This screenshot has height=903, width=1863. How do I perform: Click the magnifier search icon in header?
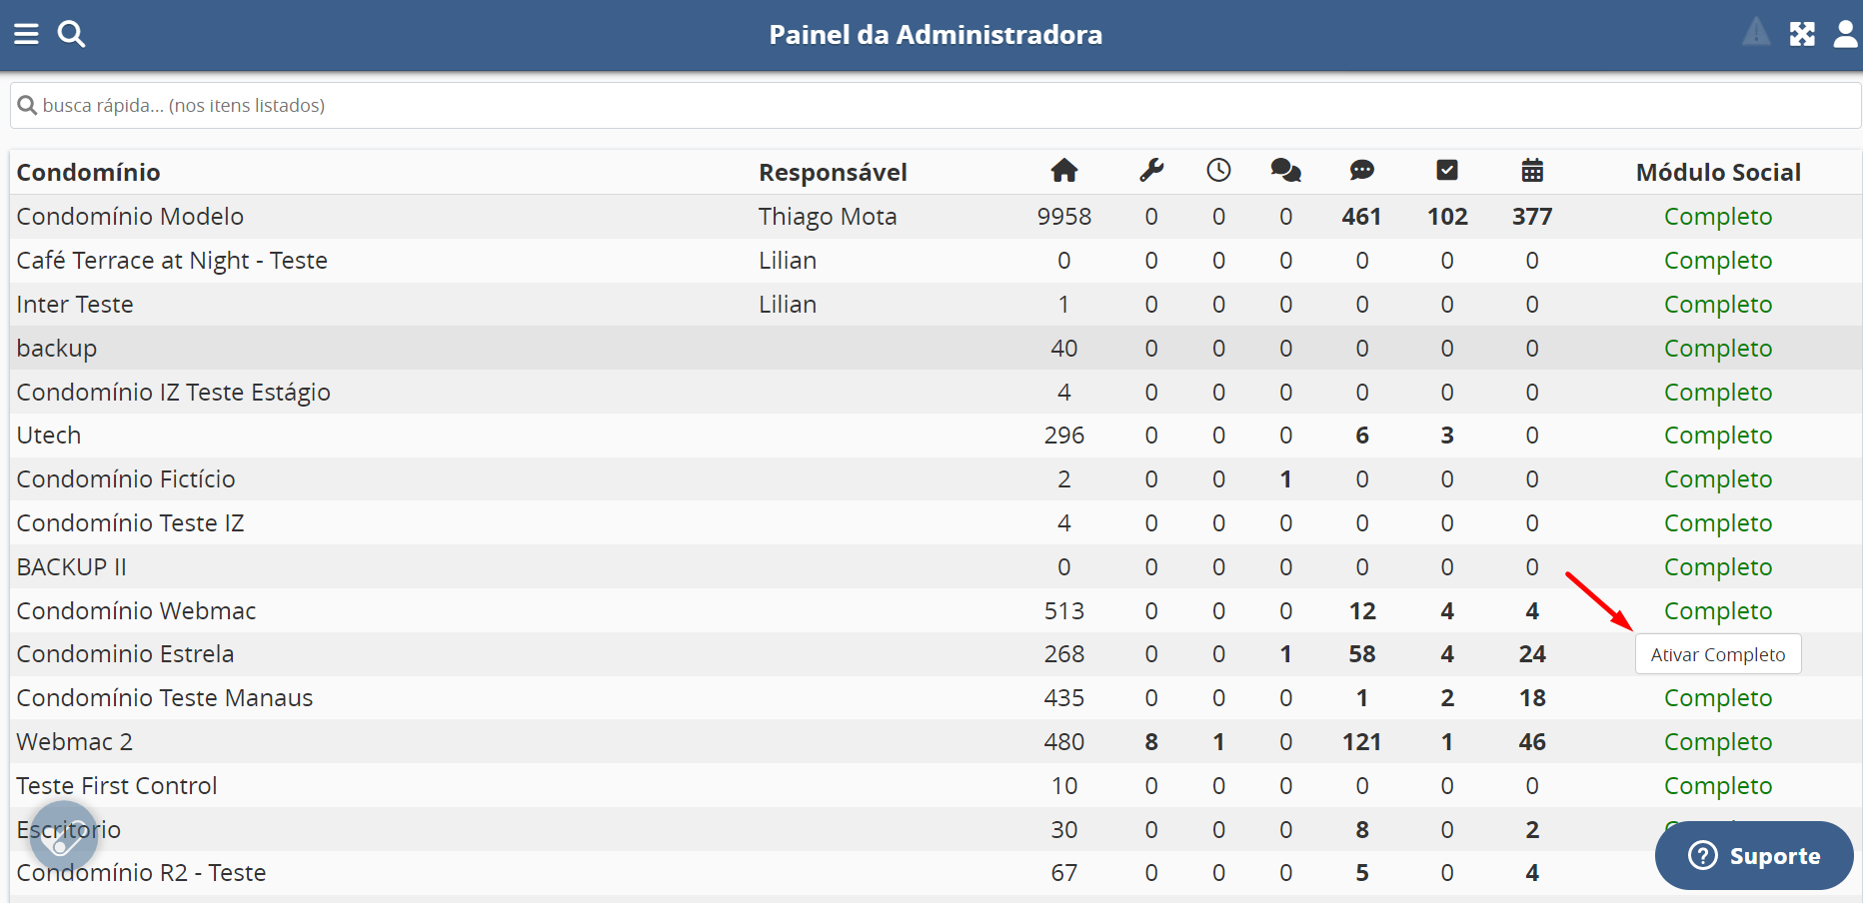(x=71, y=34)
